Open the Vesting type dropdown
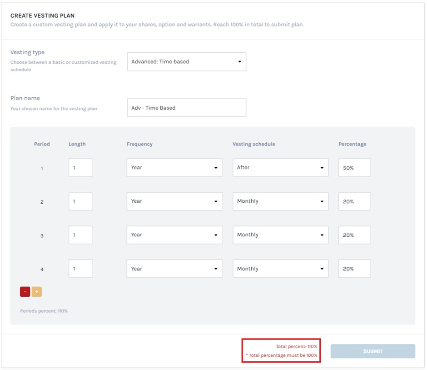 (186, 62)
